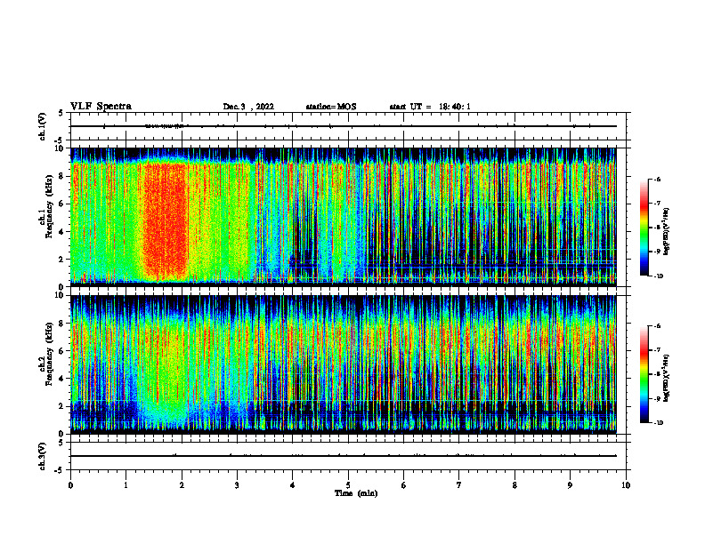Click the ch.2 spectrogram color bar

(644, 374)
